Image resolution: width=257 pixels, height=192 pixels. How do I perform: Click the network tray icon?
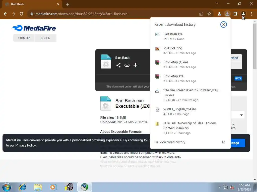226,187
